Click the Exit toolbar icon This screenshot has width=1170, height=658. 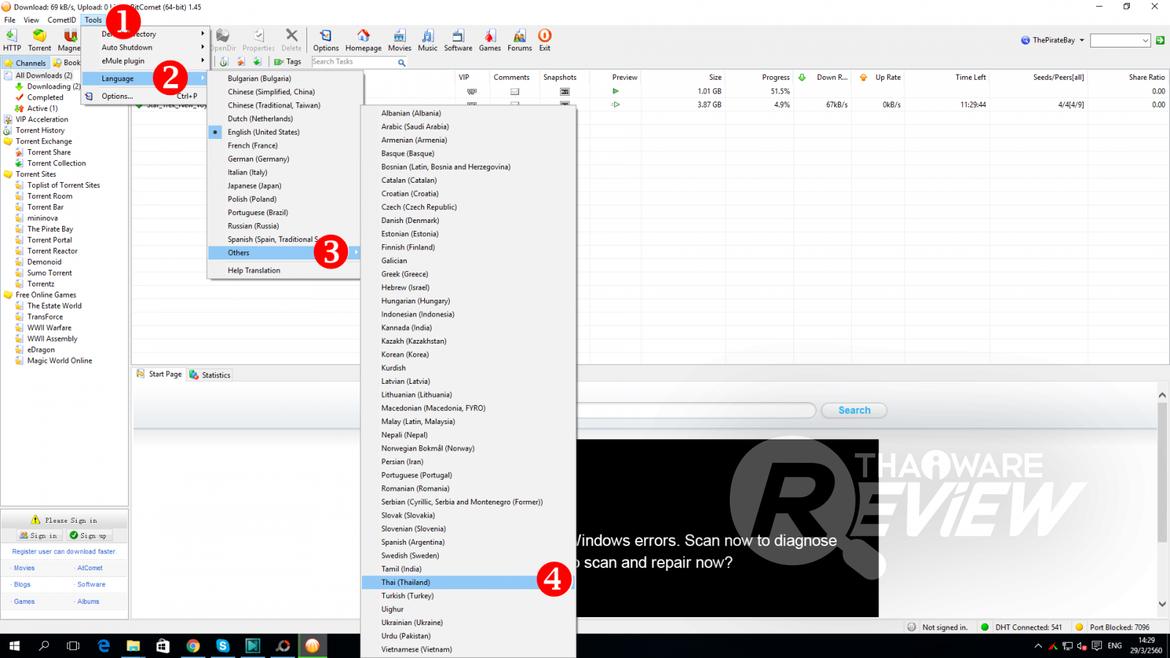tap(545, 40)
